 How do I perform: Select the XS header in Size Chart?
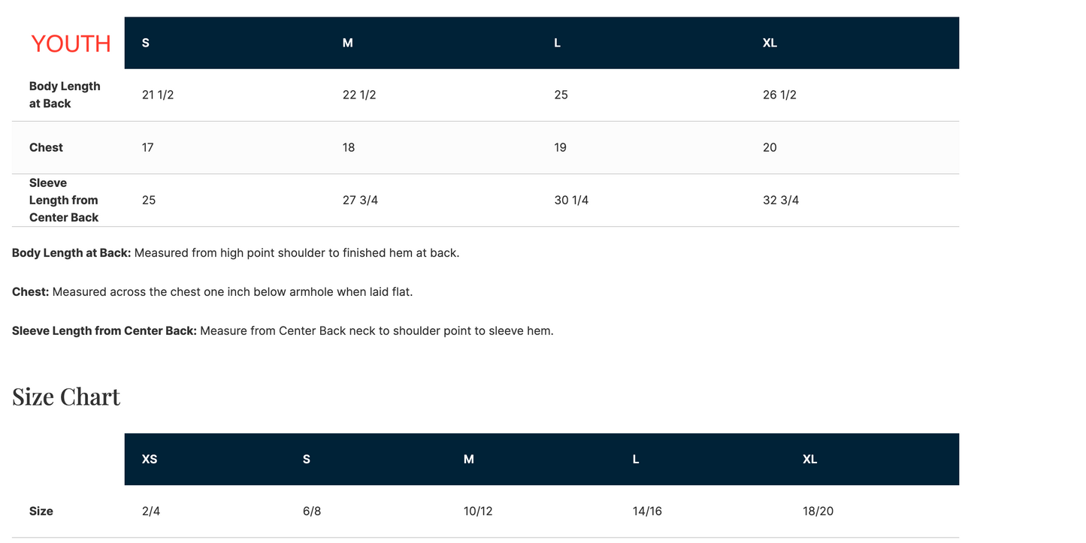[150, 459]
